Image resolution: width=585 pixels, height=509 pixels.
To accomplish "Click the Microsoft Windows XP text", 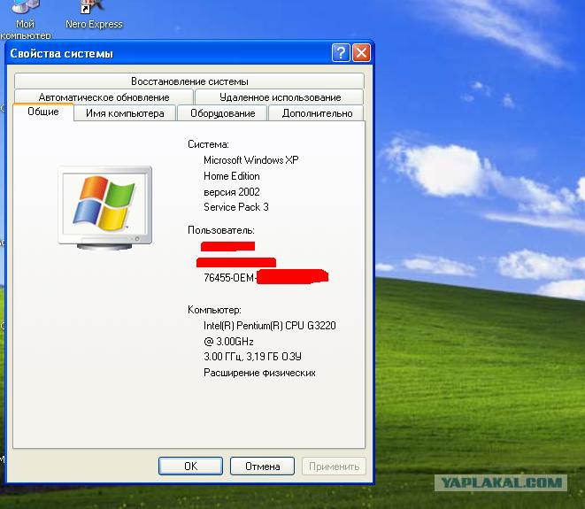I will pos(251,160).
